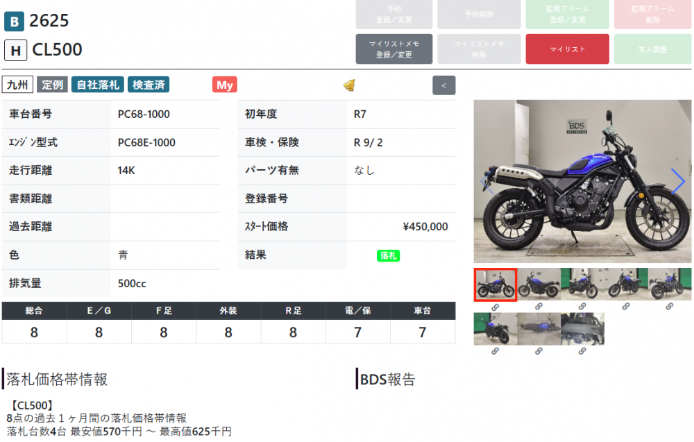Click the 本人調整 button
Image resolution: width=694 pixels, height=442 pixels.
(x=652, y=49)
